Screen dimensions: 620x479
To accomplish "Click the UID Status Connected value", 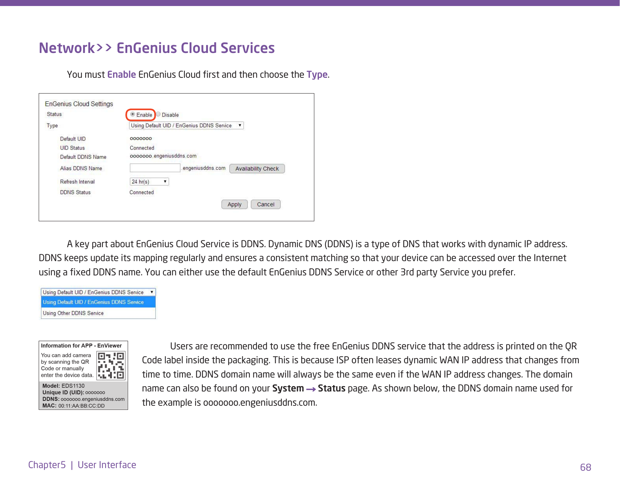I will pos(142,148).
